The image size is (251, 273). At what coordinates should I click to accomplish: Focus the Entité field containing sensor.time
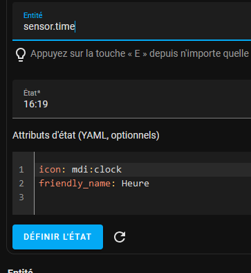click(131, 21)
